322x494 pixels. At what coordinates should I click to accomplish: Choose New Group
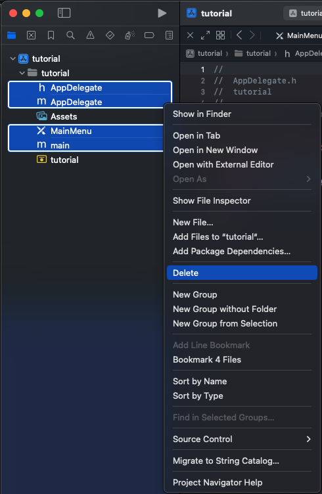tap(242, 294)
